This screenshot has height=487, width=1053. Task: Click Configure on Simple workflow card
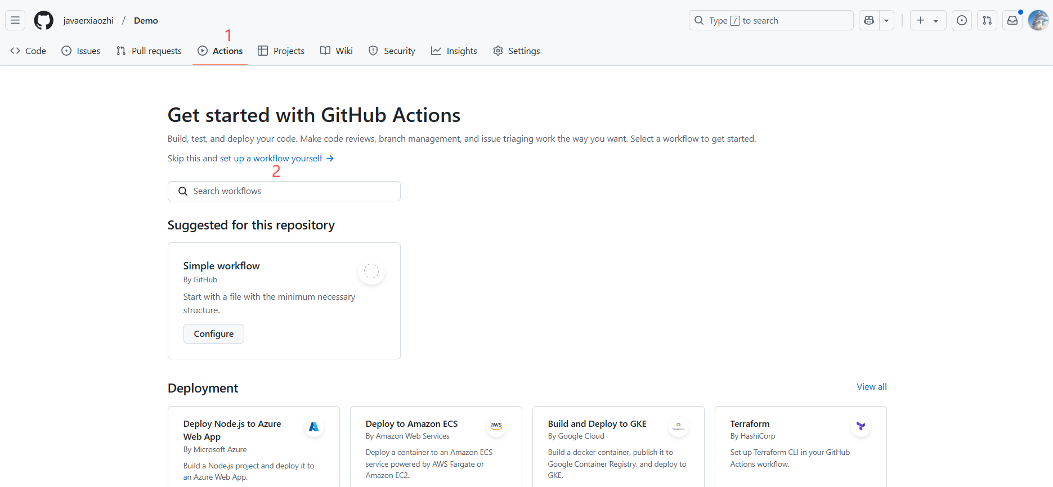[x=214, y=333]
